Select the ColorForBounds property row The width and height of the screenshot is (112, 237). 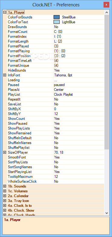(56, 17)
